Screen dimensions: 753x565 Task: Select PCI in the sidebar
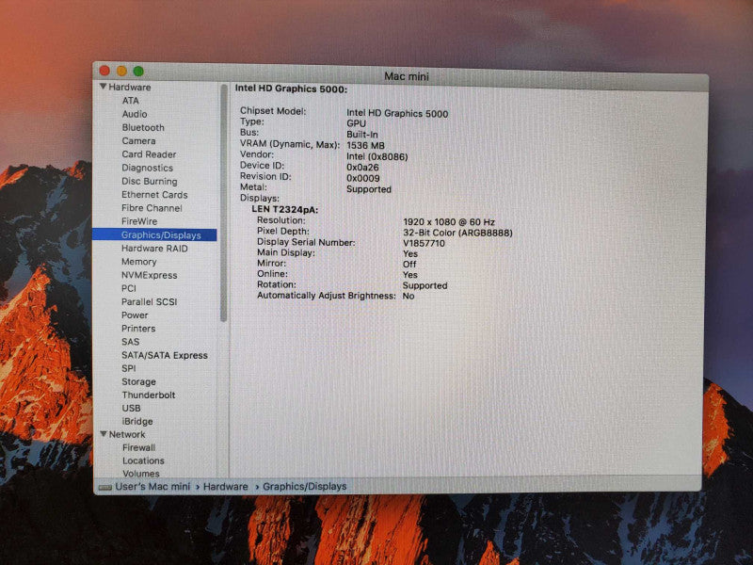tap(129, 288)
